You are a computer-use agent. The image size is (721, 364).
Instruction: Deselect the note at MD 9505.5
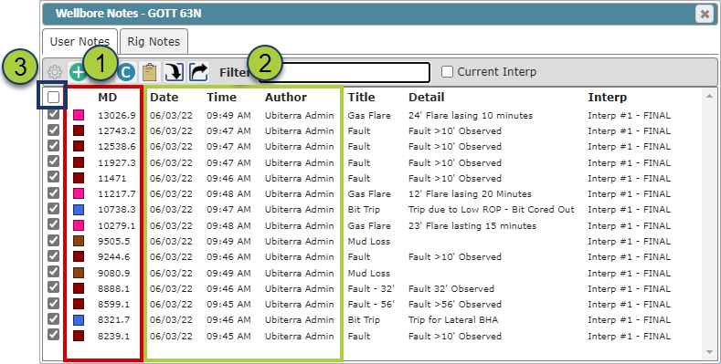point(53,240)
